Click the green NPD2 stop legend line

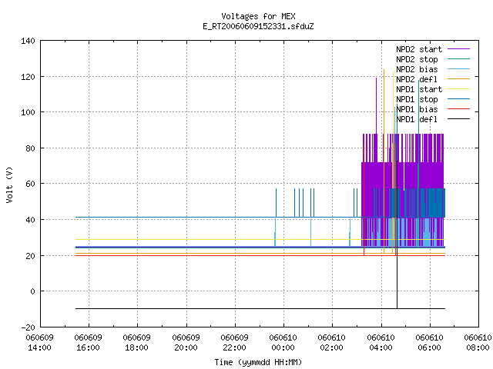click(x=458, y=58)
